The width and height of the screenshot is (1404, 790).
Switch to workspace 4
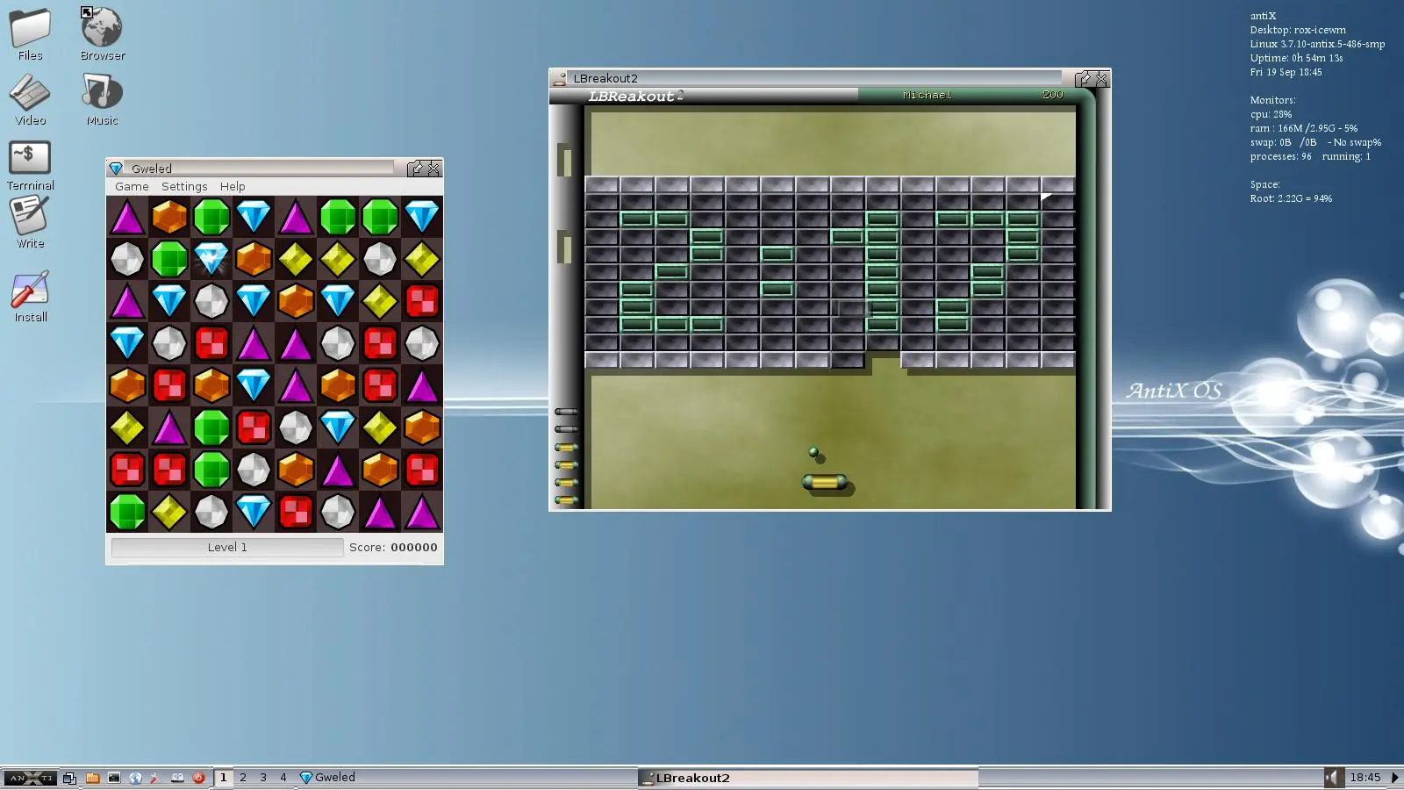pyautogui.click(x=283, y=778)
